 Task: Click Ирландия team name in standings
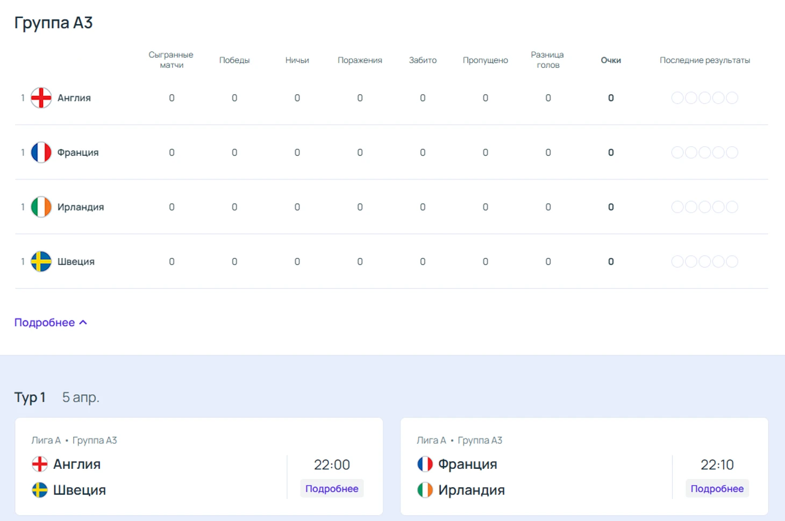[81, 207]
